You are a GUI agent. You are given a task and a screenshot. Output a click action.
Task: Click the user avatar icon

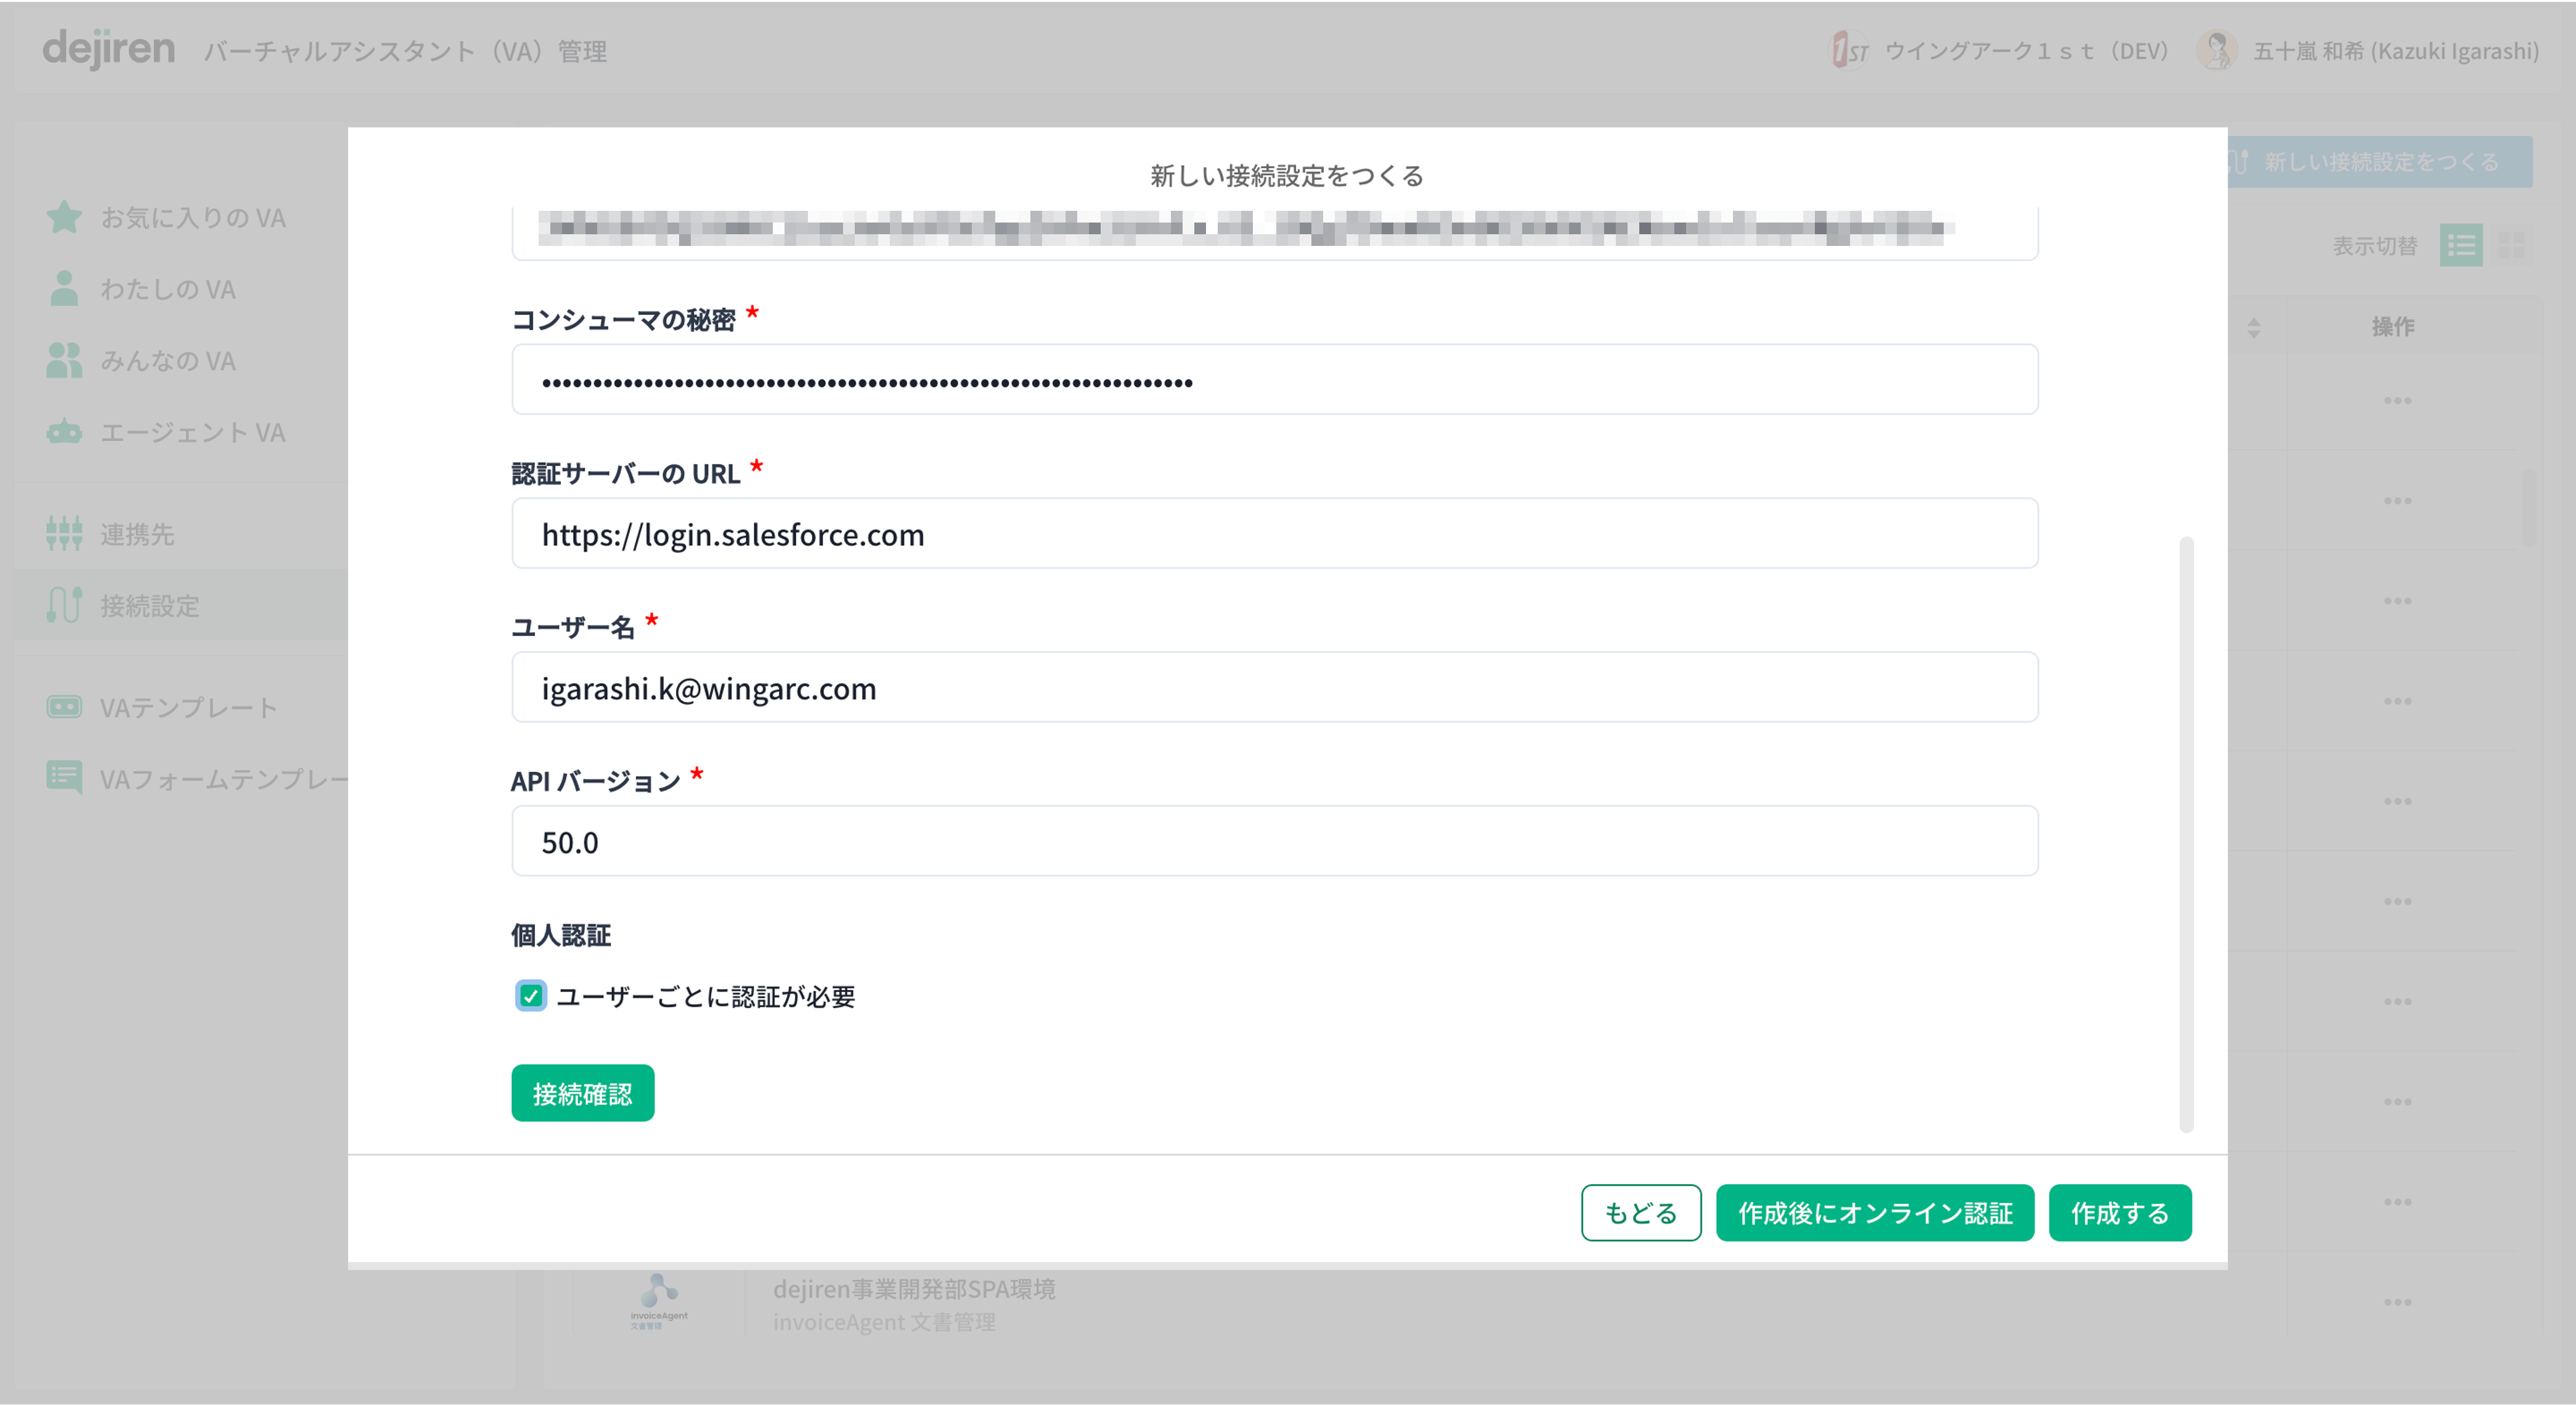pos(2216,50)
